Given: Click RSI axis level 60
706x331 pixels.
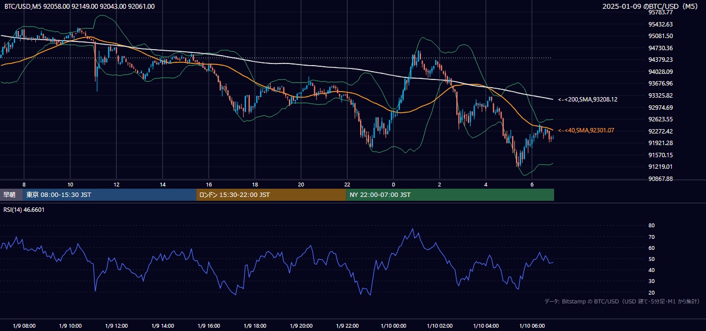Looking at the screenshot, I should (651, 248).
